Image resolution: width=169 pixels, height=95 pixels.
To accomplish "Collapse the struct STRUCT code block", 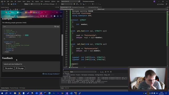I will (71, 20).
